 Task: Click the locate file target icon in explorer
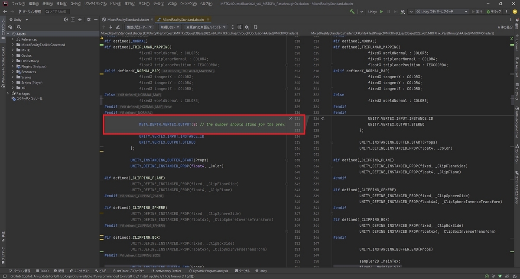coord(66,19)
